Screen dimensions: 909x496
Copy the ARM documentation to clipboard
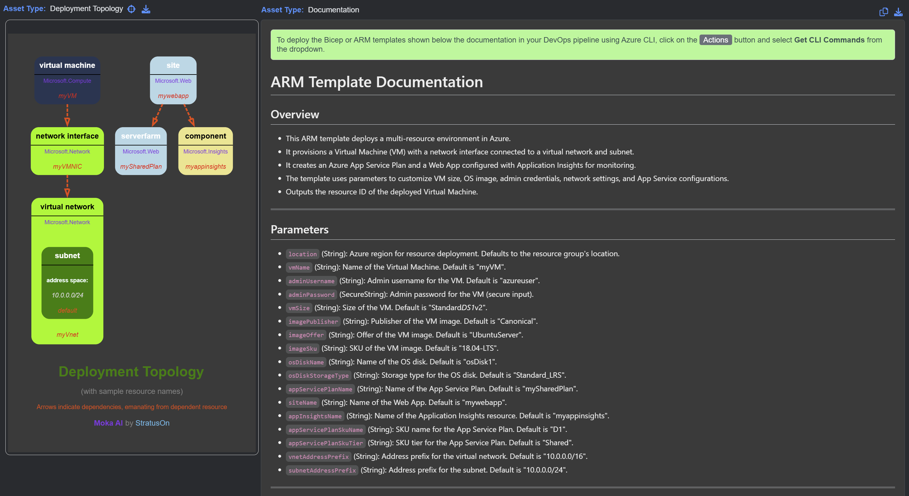click(884, 12)
